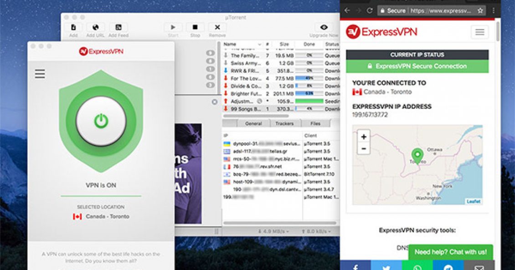Sort torrents by the Size column

(284, 44)
